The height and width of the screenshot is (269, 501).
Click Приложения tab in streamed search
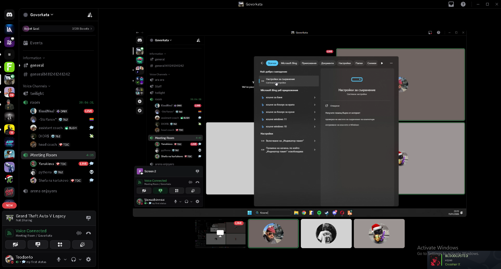(x=309, y=63)
